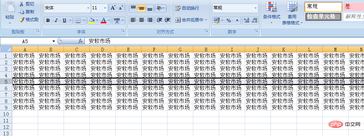Expand the fill color dropdown arrow
This screenshot has height=136, width=364.
point(97,20)
